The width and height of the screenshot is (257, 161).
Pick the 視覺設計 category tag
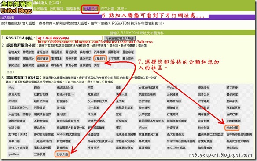tap(28, 59)
